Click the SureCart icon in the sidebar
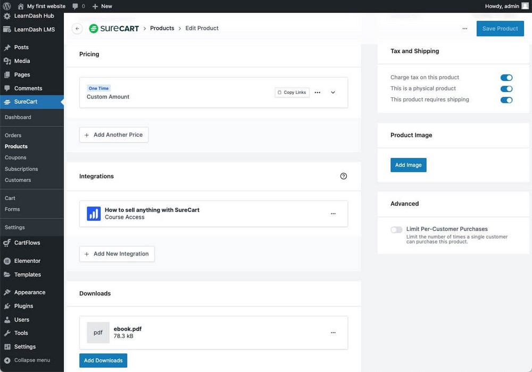The image size is (532, 372). point(7,102)
